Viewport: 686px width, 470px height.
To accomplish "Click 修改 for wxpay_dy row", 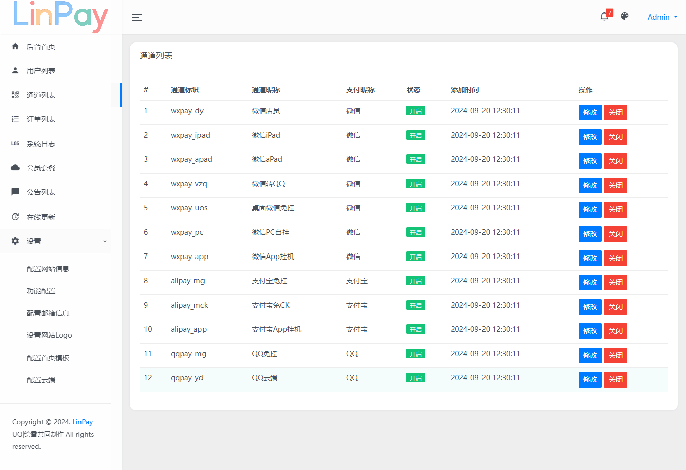I will pos(590,112).
